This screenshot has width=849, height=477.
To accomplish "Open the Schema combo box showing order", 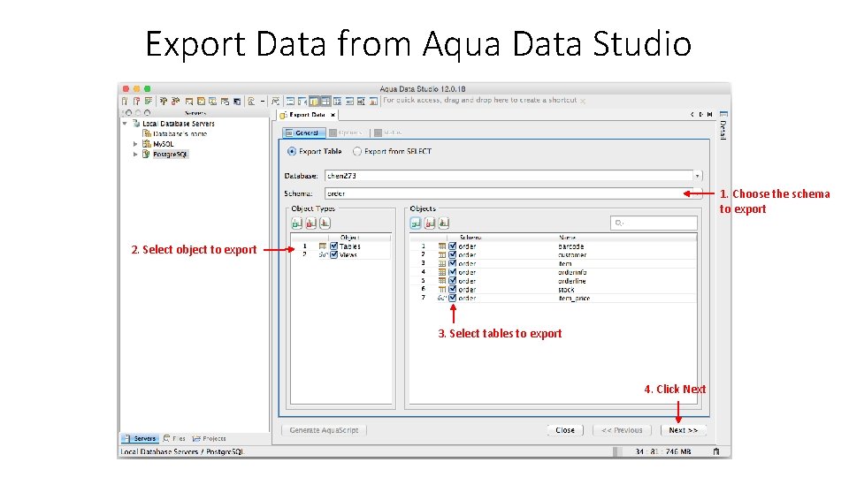I will (513, 193).
